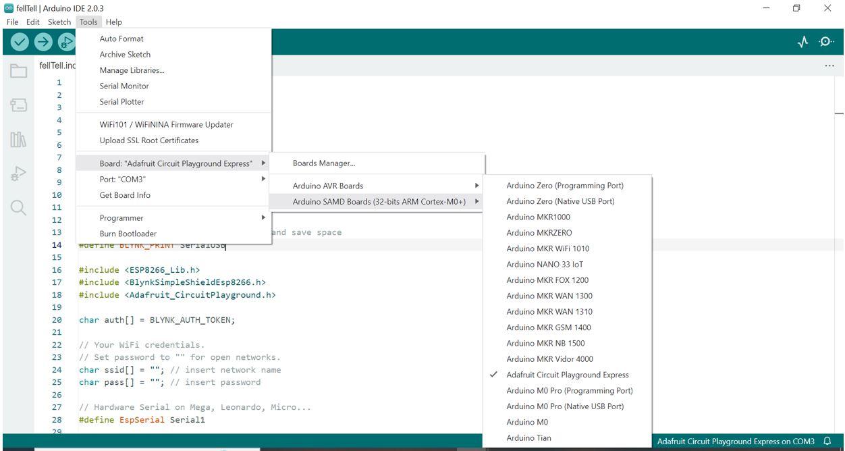The height and width of the screenshot is (451, 845).
Task: Select Arduino NANO 33 IoT board
Action: pos(567,264)
